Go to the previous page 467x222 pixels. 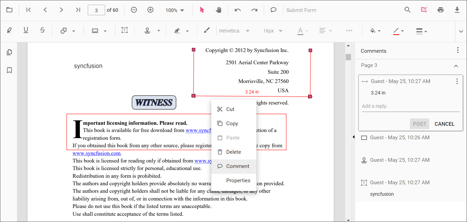coord(45,10)
